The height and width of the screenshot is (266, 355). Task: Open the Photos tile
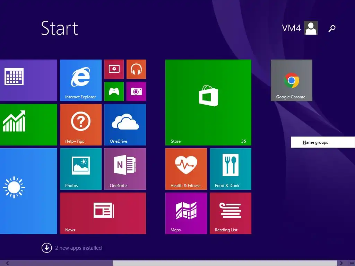(80, 169)
